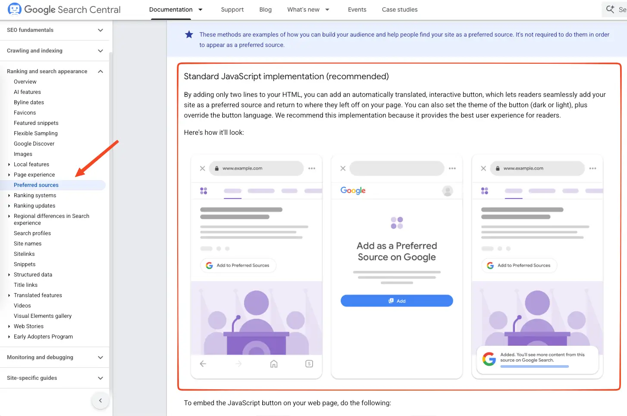Select Images in the sidebar
Image resolution: width=627 pixels, height=416 pixels.
click(23, 154)
